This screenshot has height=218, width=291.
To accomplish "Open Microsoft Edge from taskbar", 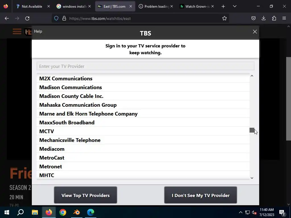I will pyautogui.click(x=91, y=212).
